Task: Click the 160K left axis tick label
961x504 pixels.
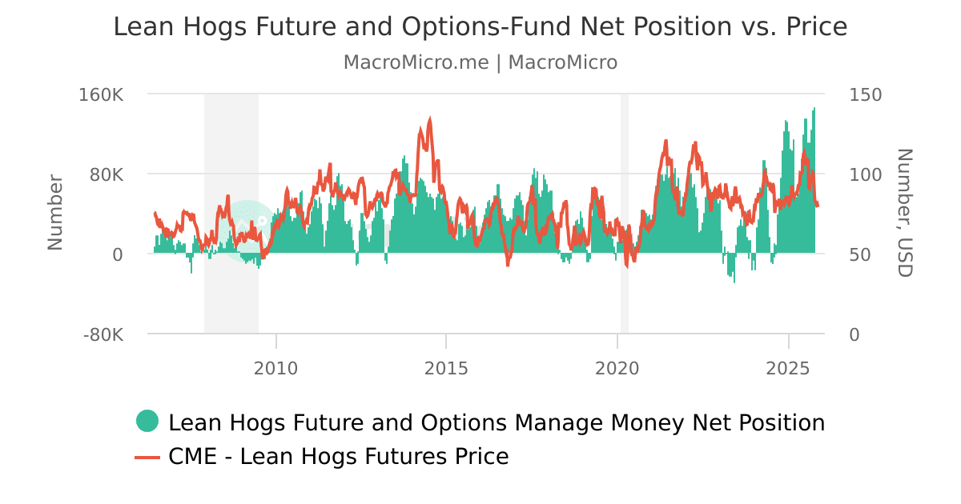Action: coord(103,94)
